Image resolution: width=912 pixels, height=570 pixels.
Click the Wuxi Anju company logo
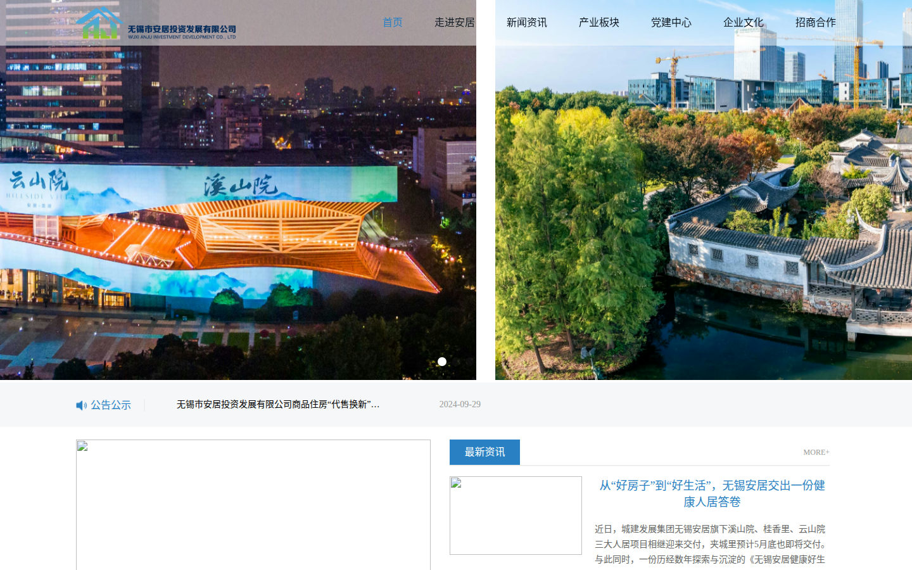tap(156, 23)
